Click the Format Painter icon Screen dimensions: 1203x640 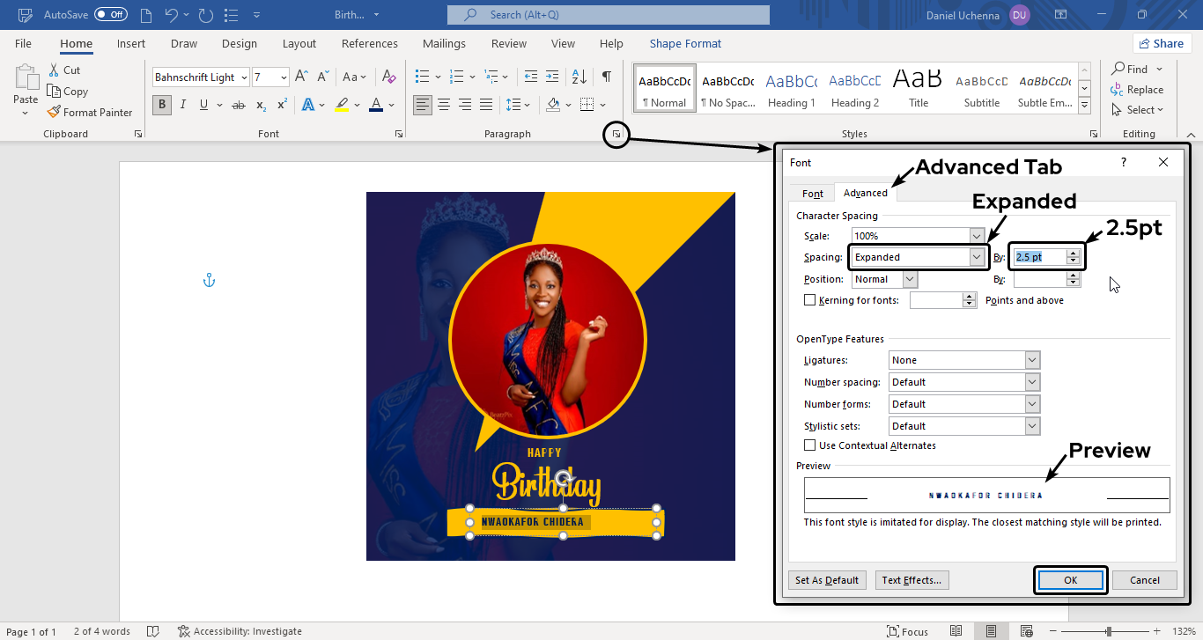[55, 112]
